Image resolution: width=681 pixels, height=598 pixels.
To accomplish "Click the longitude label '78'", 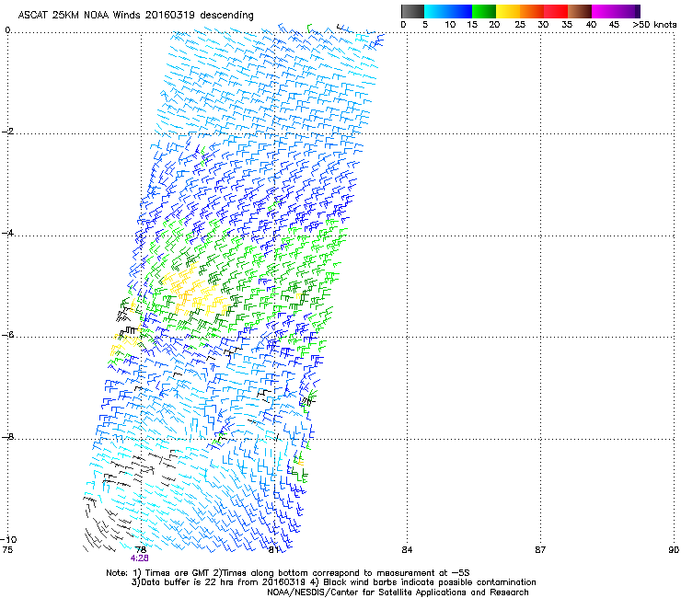I will [x=141, y=550].
